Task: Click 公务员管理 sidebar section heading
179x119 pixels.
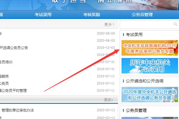Action: point(136,110)
